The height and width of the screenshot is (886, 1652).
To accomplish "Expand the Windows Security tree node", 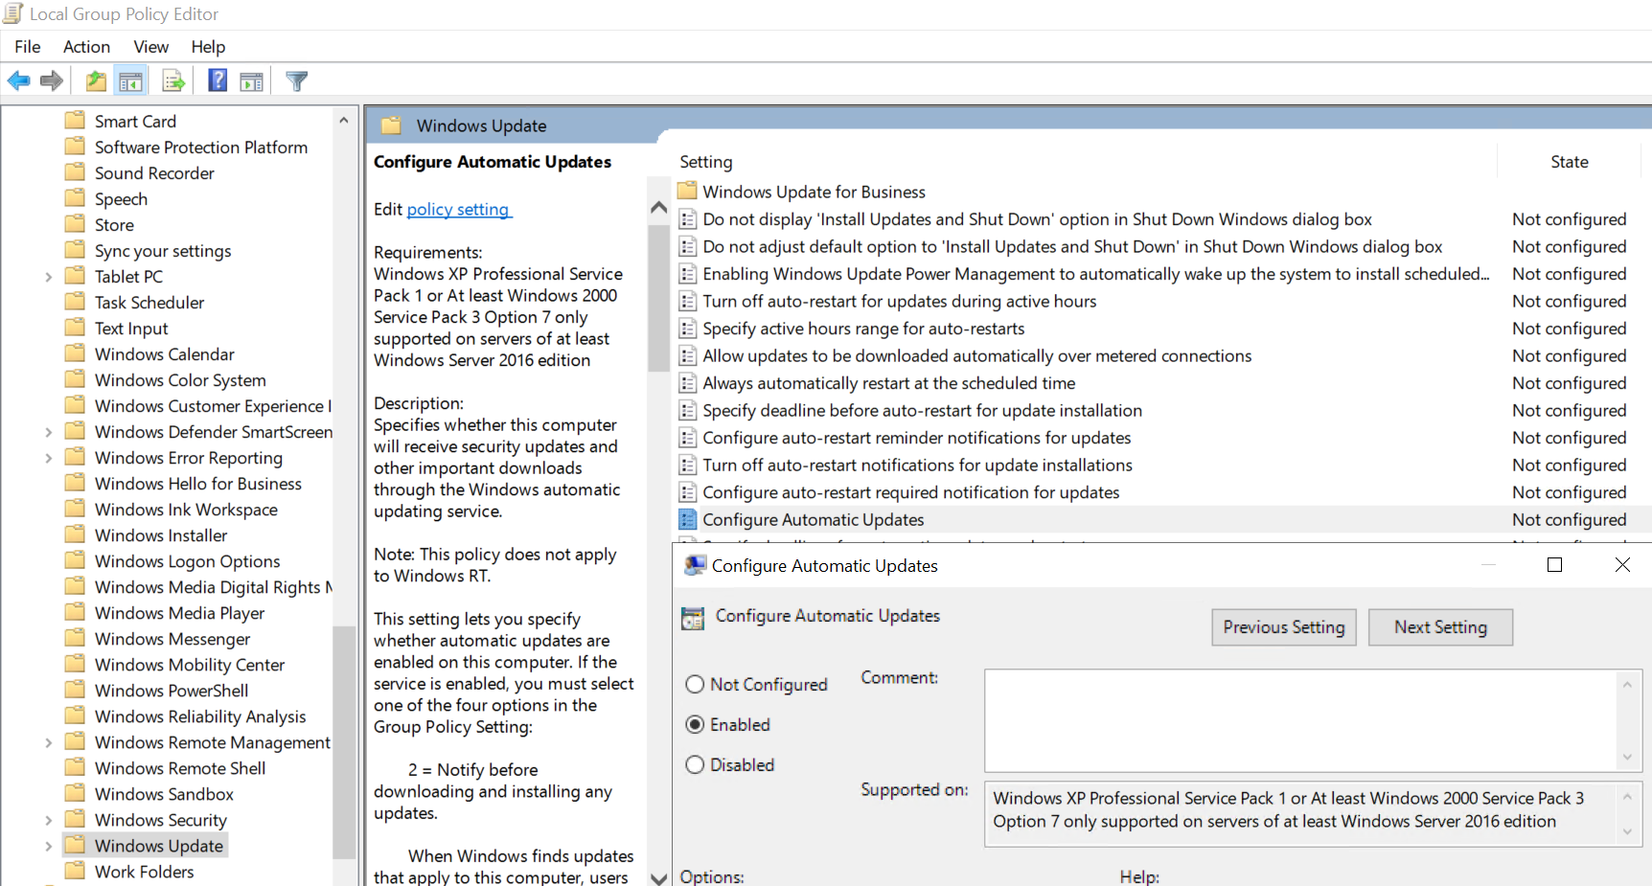I will coord(49,820).
